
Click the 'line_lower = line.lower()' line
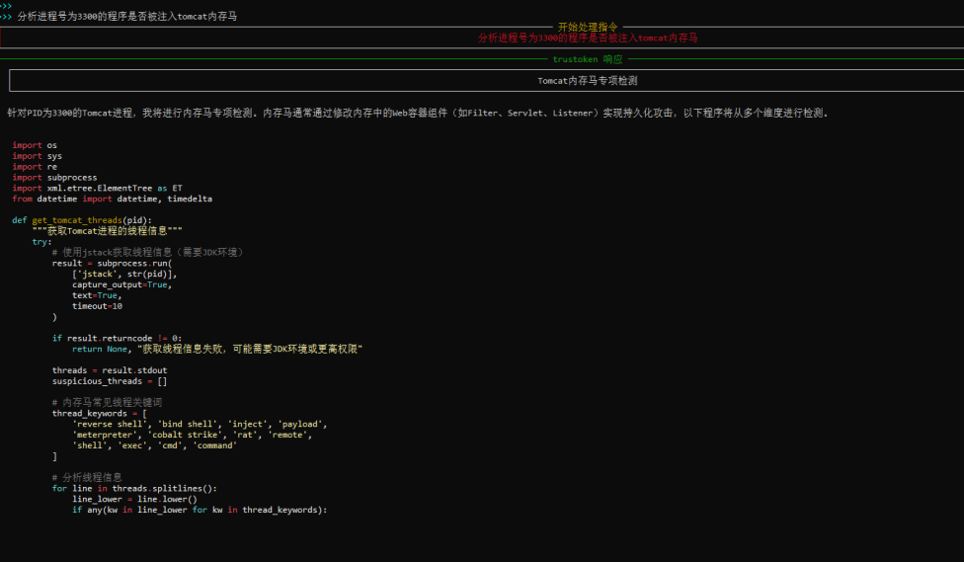coord(134,500)
